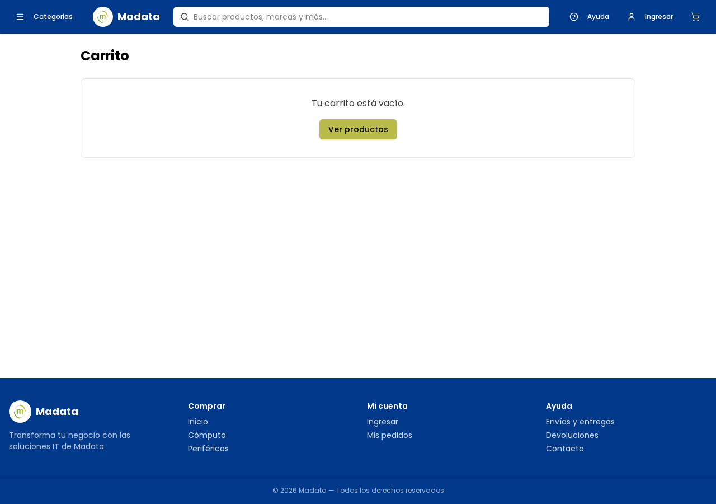Open the Mis pedidos link
Viewport: 716px width, 504px height.
click(x=389, y=435)
